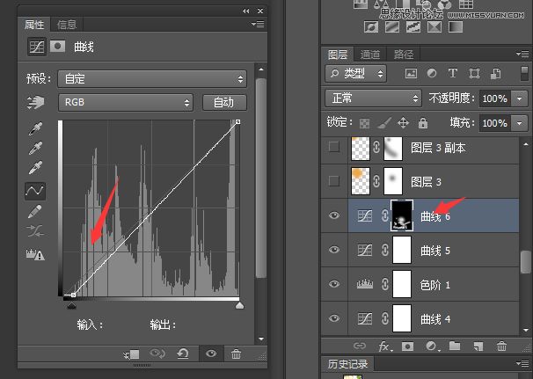Show the 图层 3 layer
This screenshot has height=379, width=533.
(334, 181)
